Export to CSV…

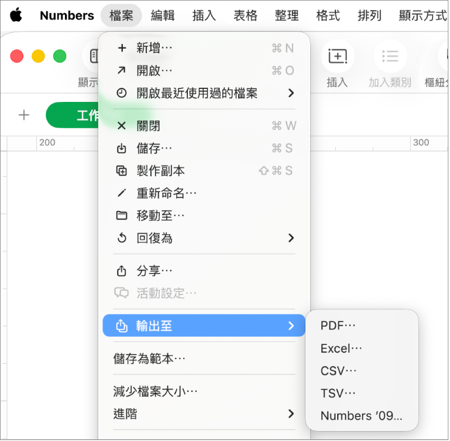[x=362, y=371]
